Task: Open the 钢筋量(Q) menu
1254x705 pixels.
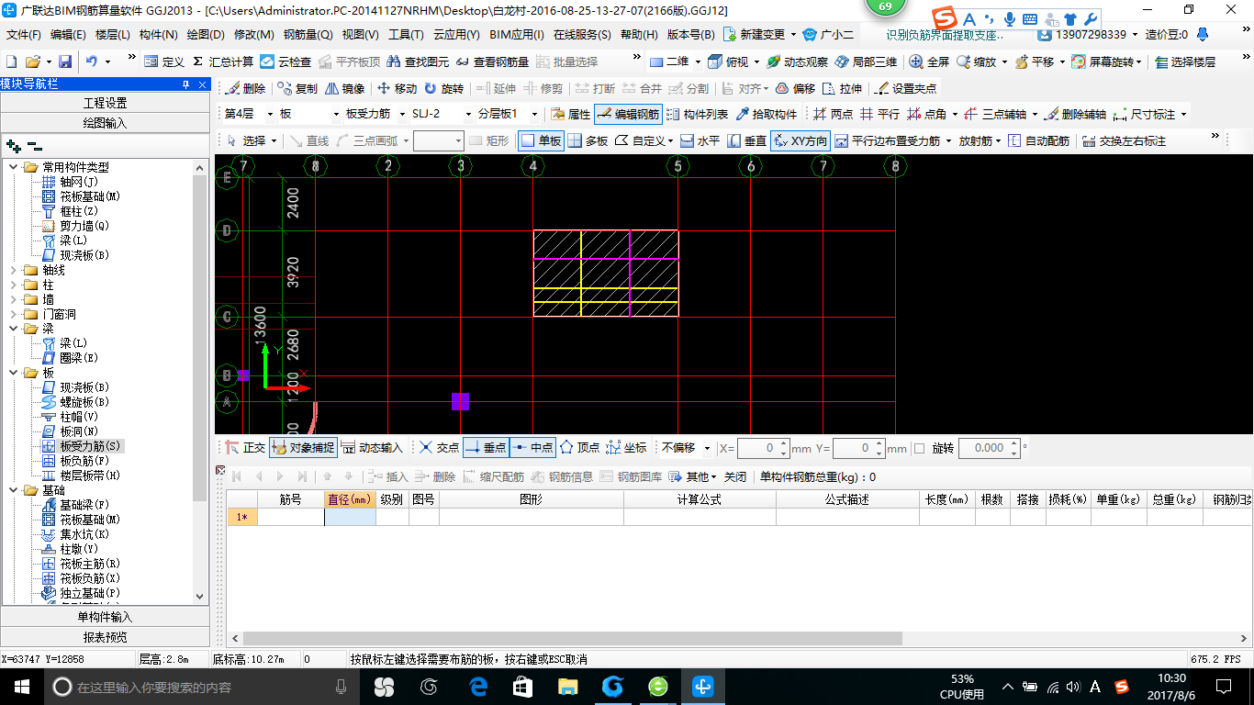Action: click(x=308, y=35)
